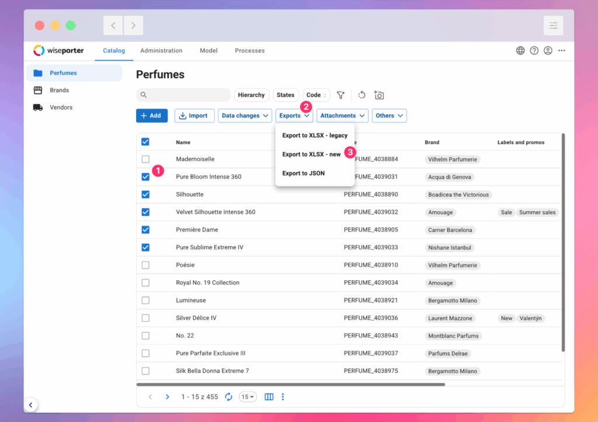This screenshot has width=598, height=422.
Task: Click the wiseporter logo
Action: (58, 50)
